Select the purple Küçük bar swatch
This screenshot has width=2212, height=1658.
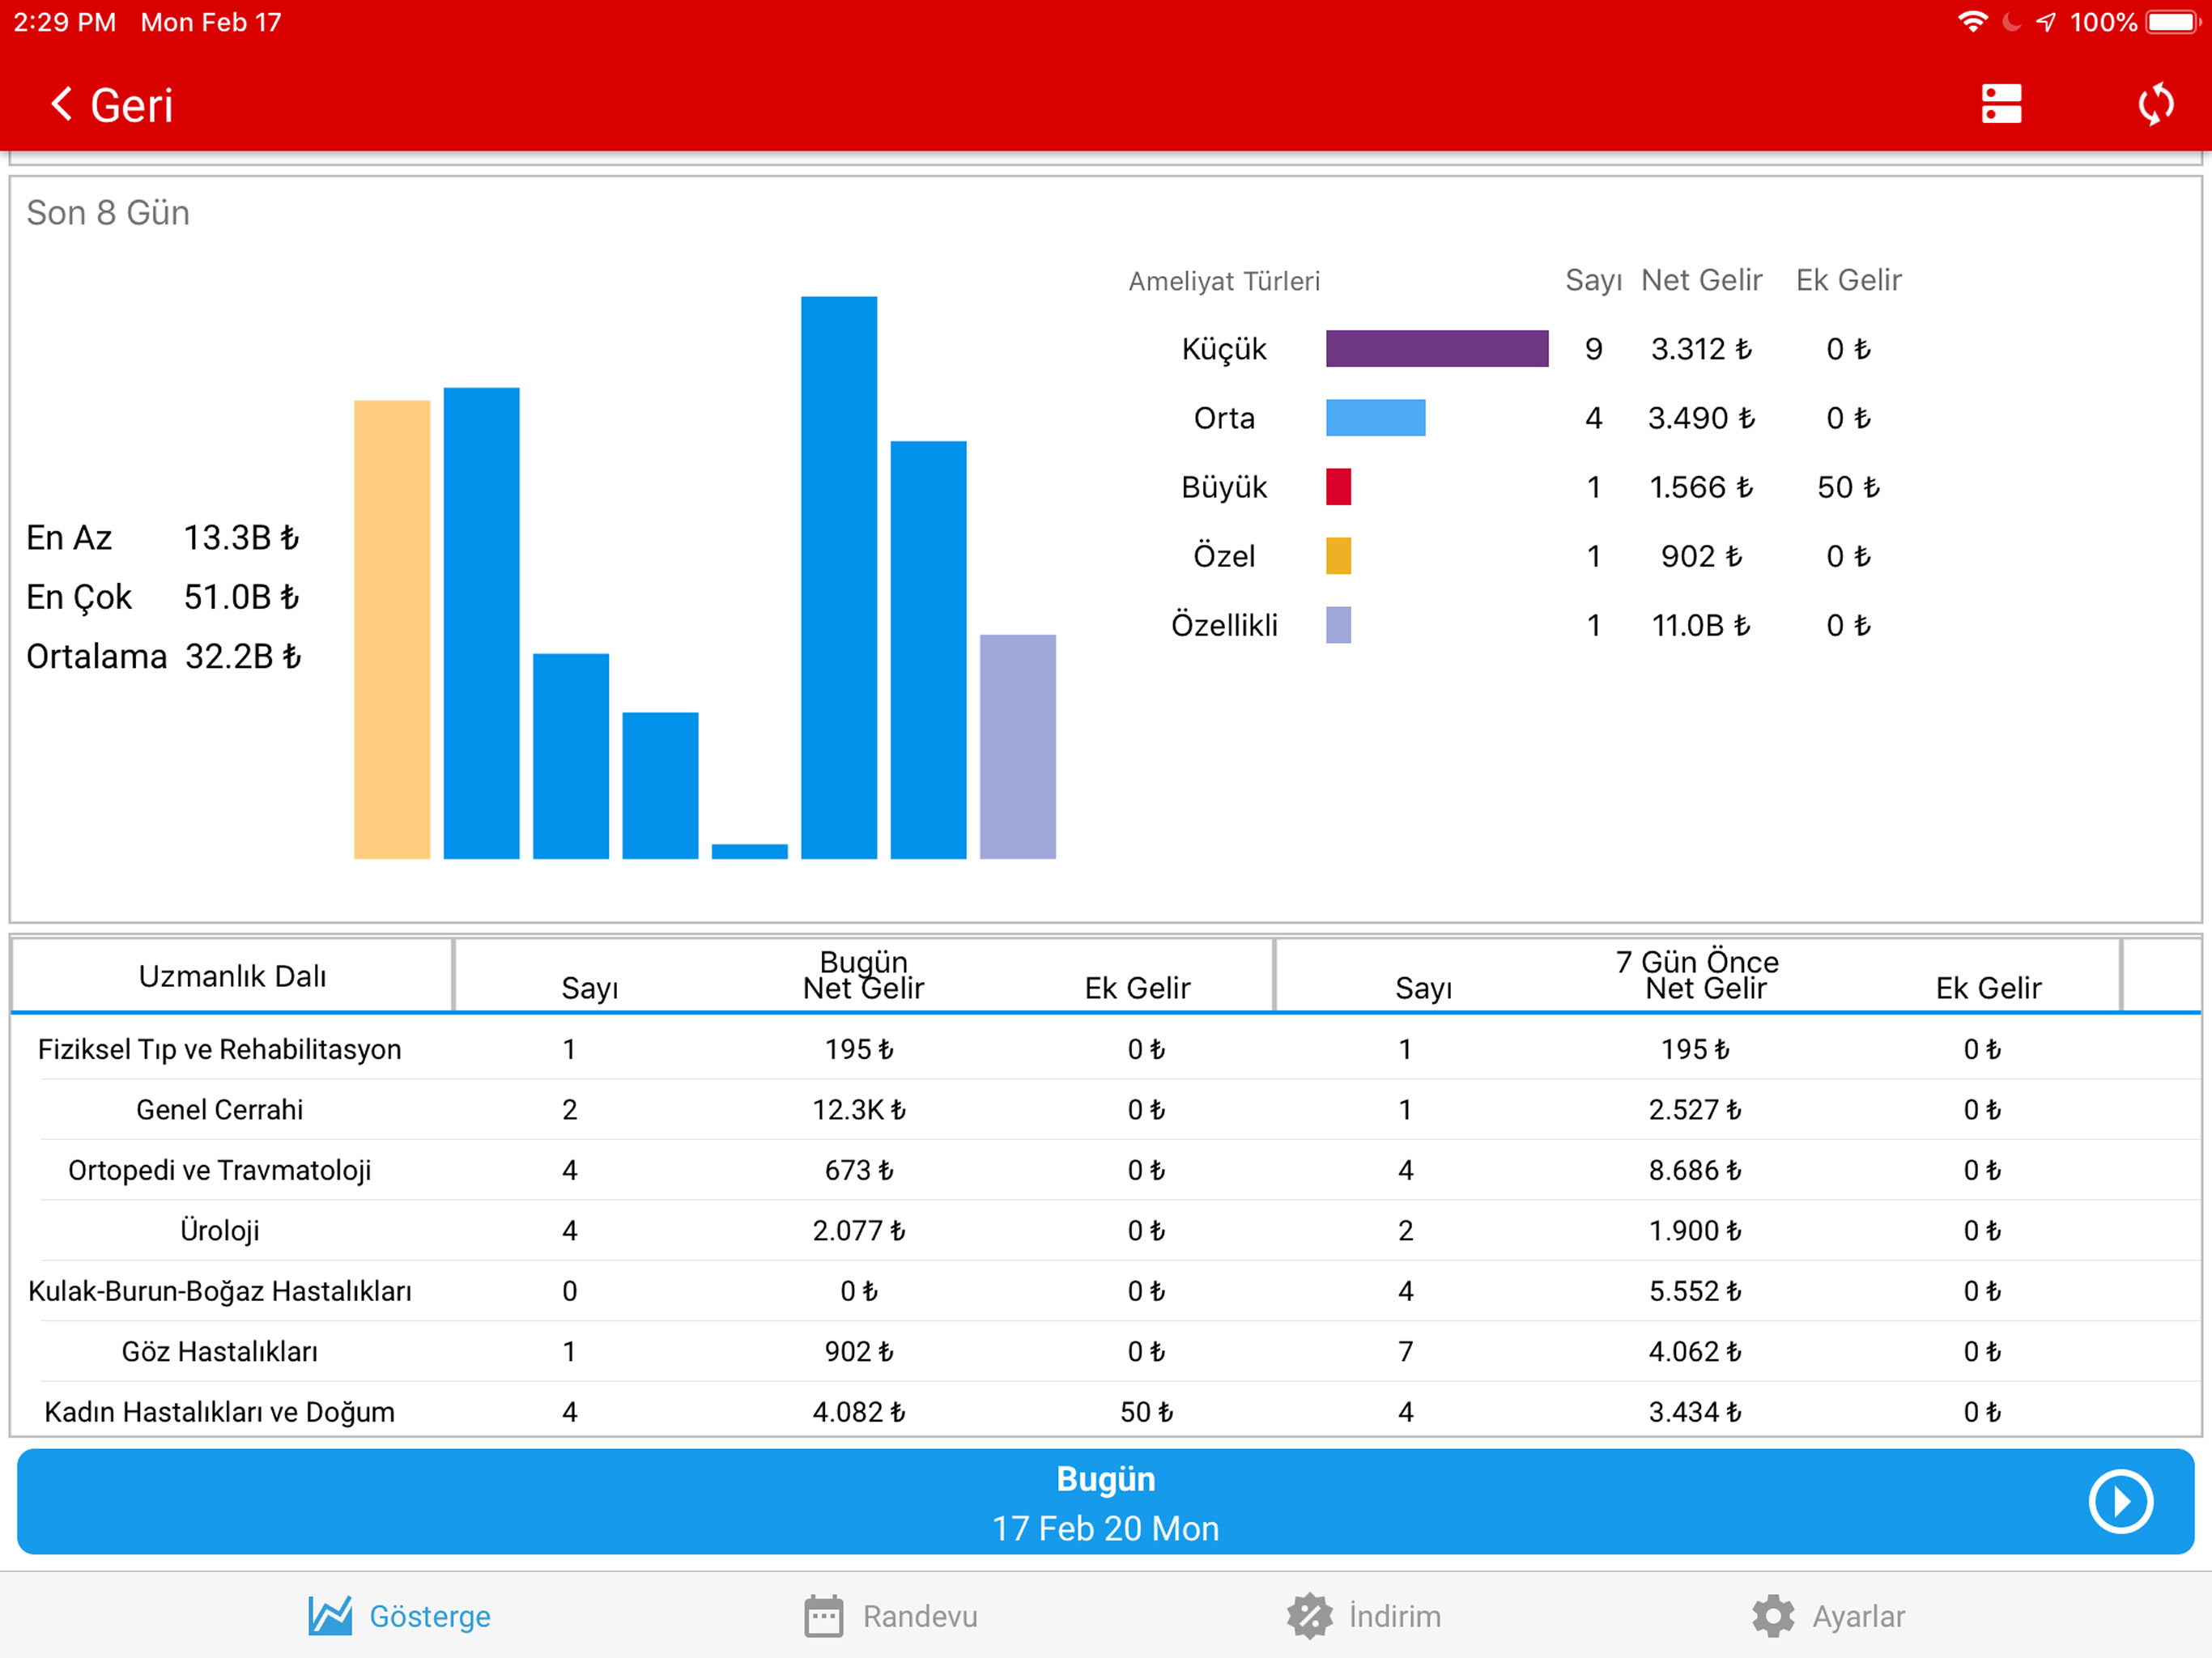coord(1437,349)
